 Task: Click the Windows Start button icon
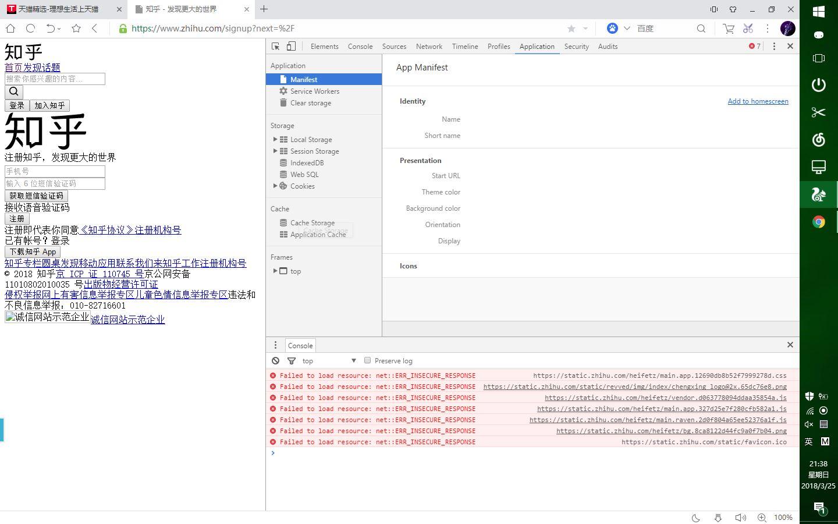click(818, 11)
